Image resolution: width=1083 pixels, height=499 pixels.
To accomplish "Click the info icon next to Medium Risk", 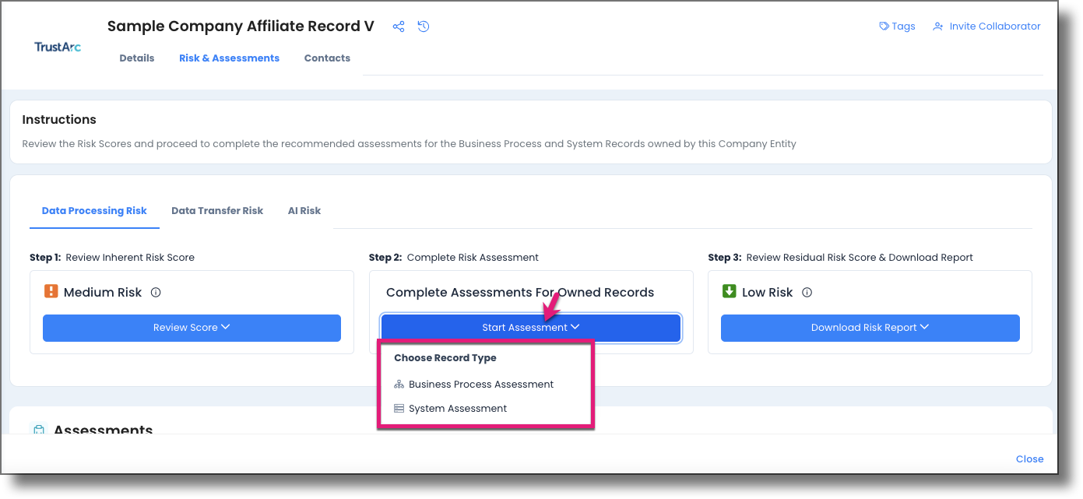I will [156, 293].
